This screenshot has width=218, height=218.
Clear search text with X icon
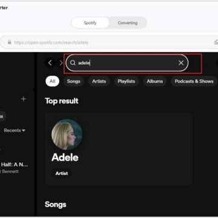coord(181,63)
